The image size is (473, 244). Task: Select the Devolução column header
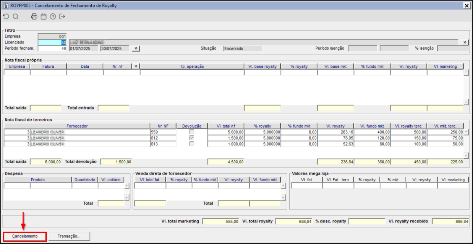click(x=192, y=126)
